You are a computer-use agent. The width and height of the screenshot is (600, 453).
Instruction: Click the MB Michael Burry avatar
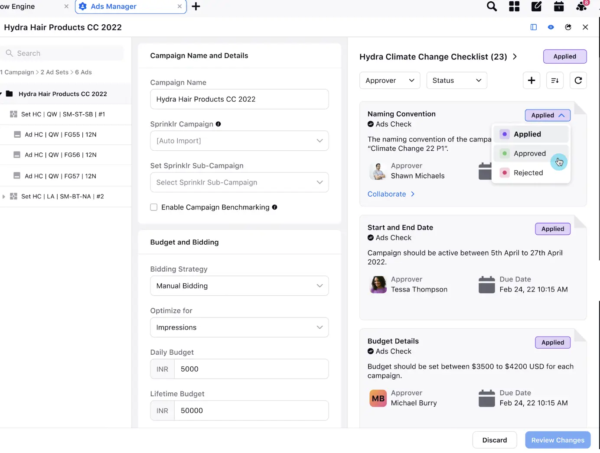click(378, 398)
